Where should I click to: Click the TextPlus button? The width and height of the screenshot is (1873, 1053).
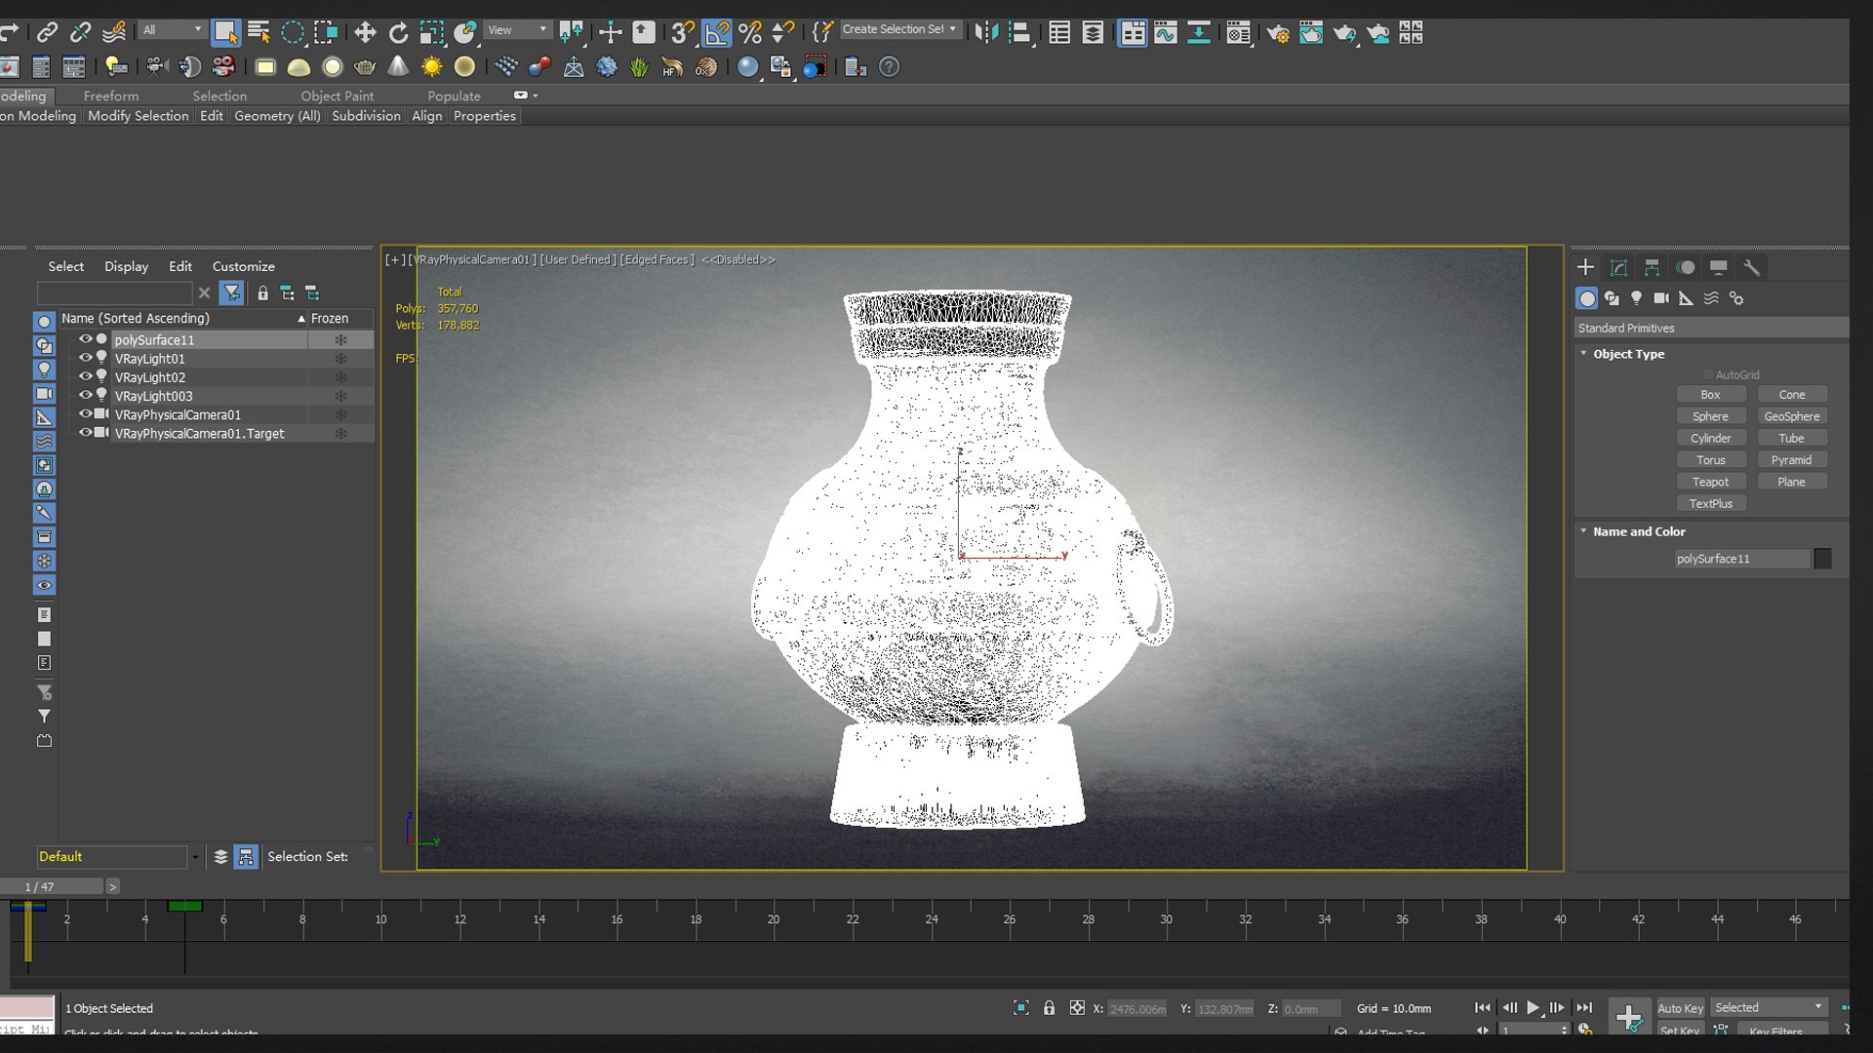click(1711, 504)
